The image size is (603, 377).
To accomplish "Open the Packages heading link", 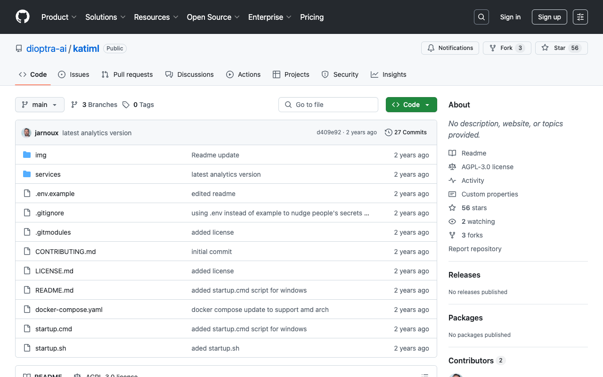I will pos(465,318).
